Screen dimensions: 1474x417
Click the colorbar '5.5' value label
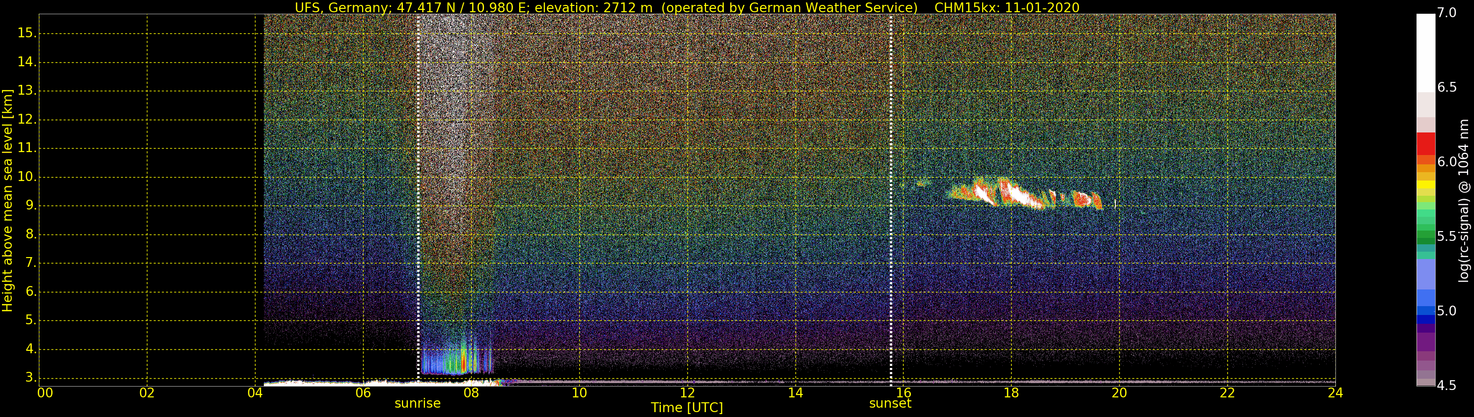1447,236
